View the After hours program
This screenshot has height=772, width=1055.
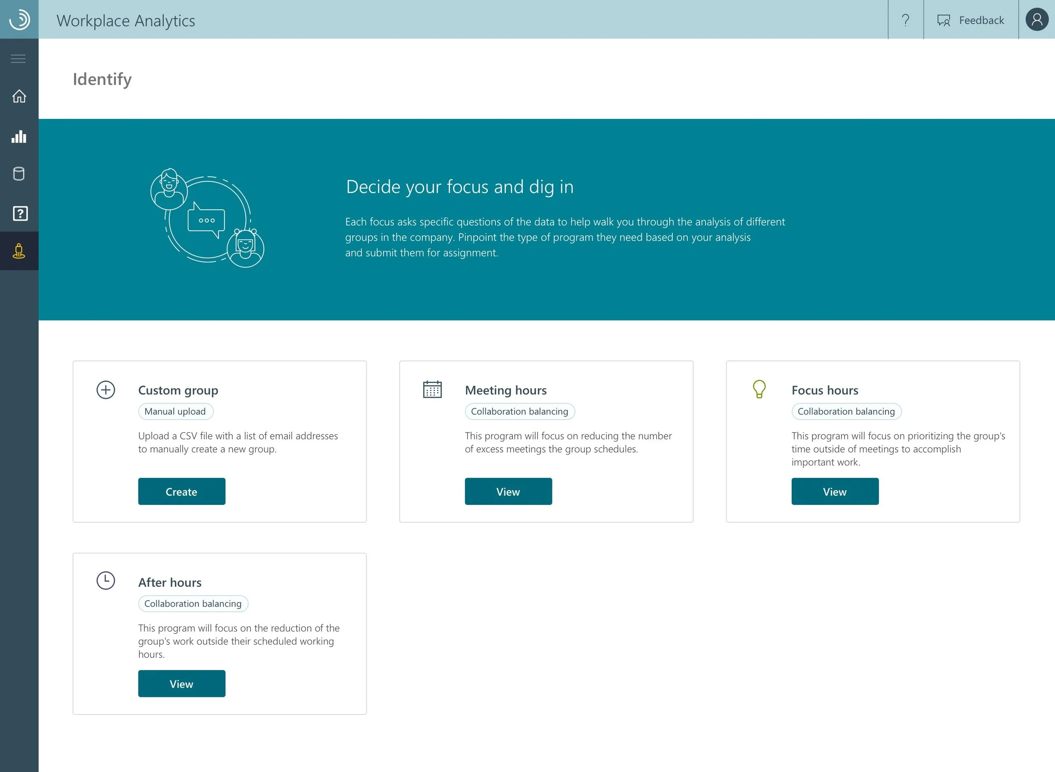coord(181,683)
